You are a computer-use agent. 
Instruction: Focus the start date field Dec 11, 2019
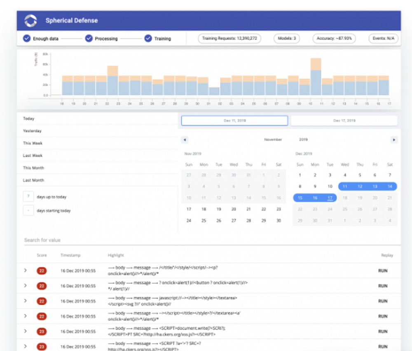click(x=234, y=120)
